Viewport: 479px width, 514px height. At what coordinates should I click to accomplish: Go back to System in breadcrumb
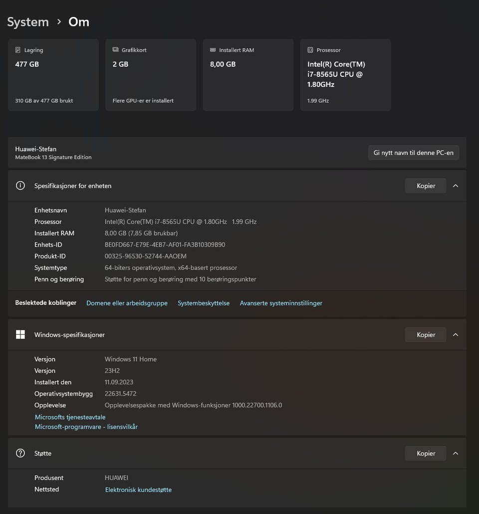click(28, 22)
